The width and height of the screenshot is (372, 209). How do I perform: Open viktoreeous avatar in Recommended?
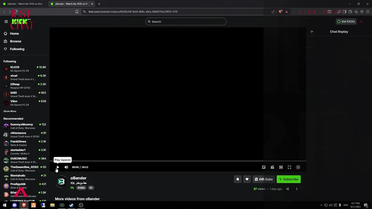(6, 135)
